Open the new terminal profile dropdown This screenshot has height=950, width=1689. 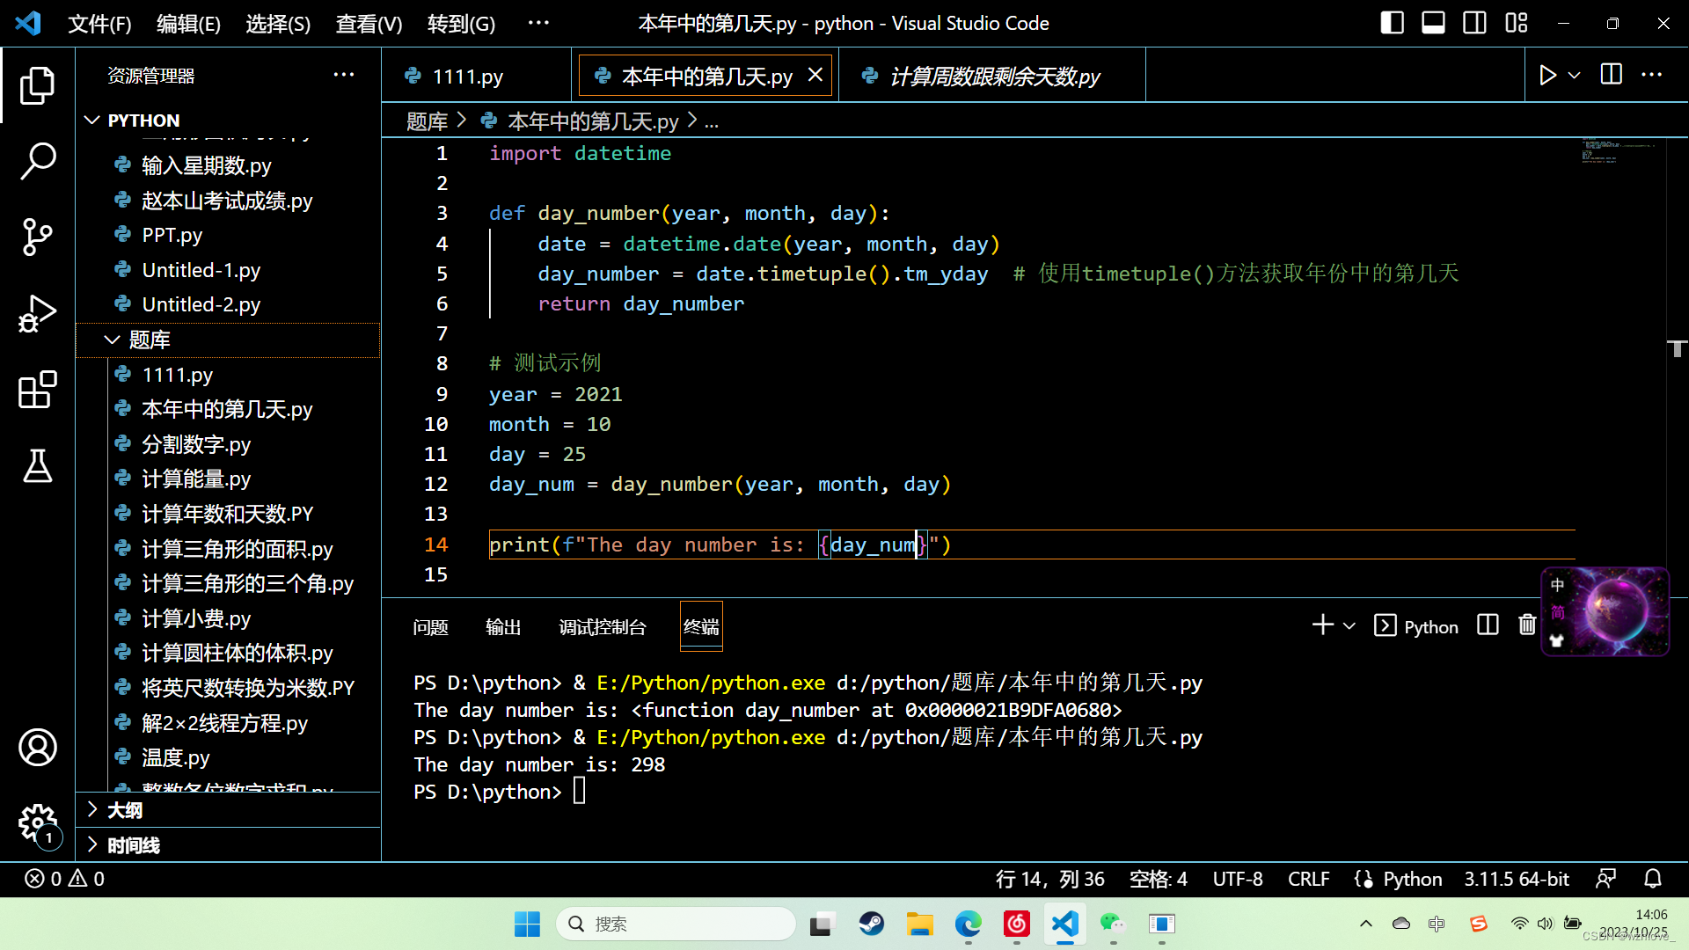pos(1349,625)
